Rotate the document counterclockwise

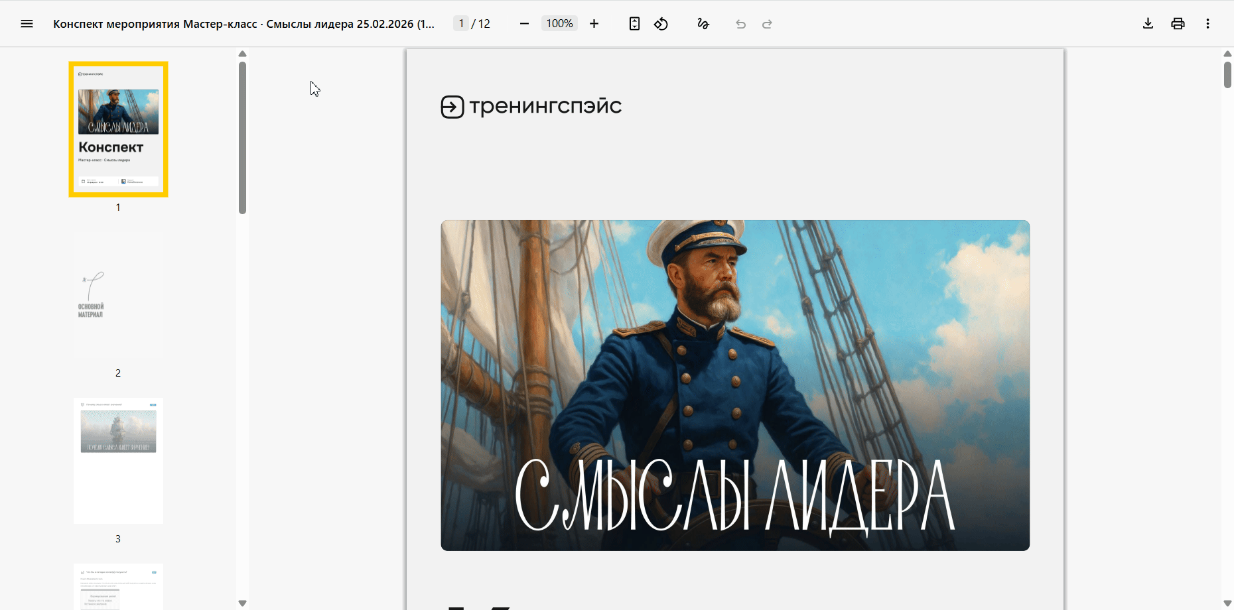(661, 24)
